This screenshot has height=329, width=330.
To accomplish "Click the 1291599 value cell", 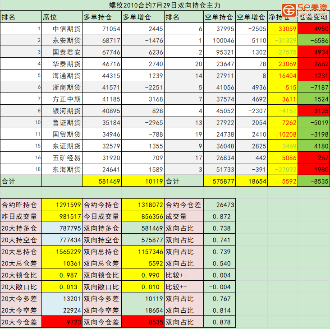I will (62, 205).
